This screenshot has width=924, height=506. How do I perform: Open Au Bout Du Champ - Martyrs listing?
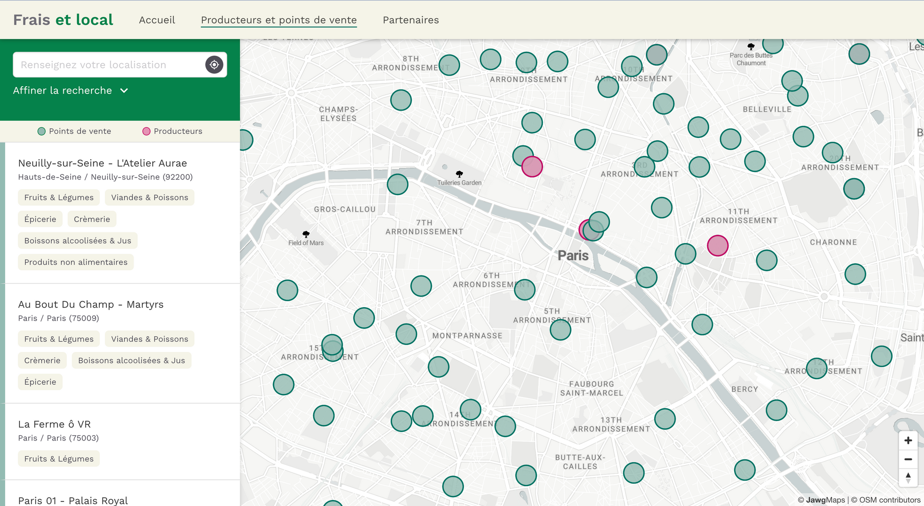91,304
